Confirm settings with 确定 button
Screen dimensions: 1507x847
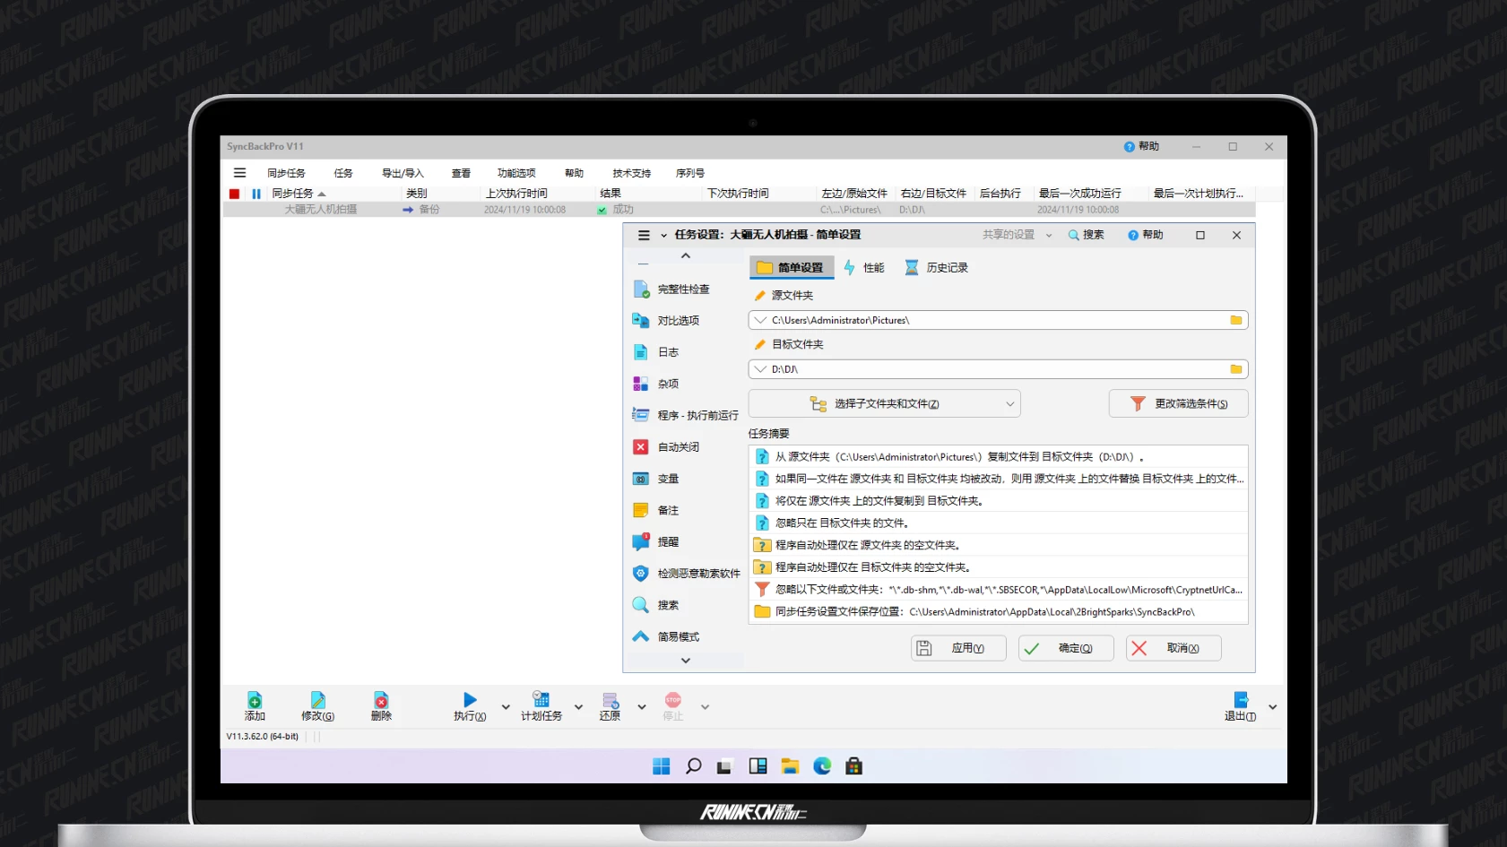1066,648
